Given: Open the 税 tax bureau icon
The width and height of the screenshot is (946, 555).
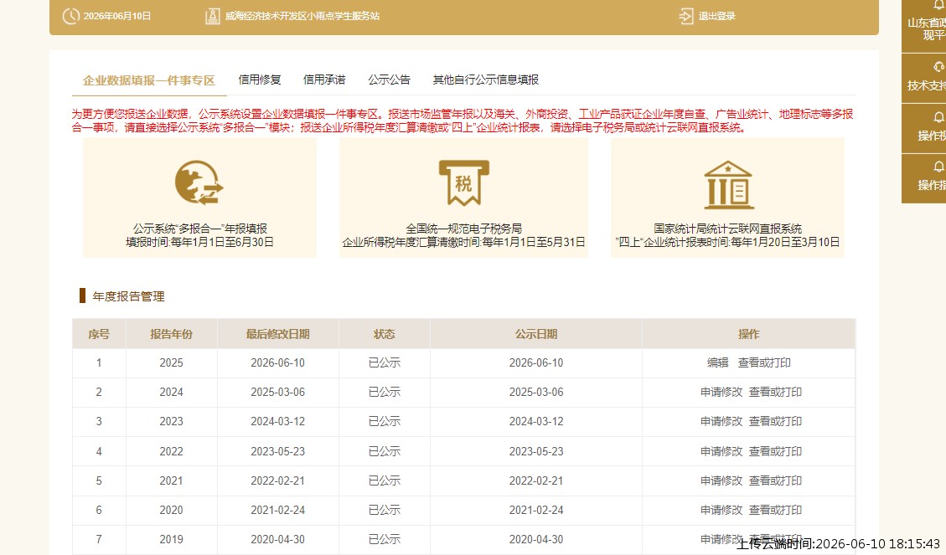Looking at the screenshot, I should [463, 182].
